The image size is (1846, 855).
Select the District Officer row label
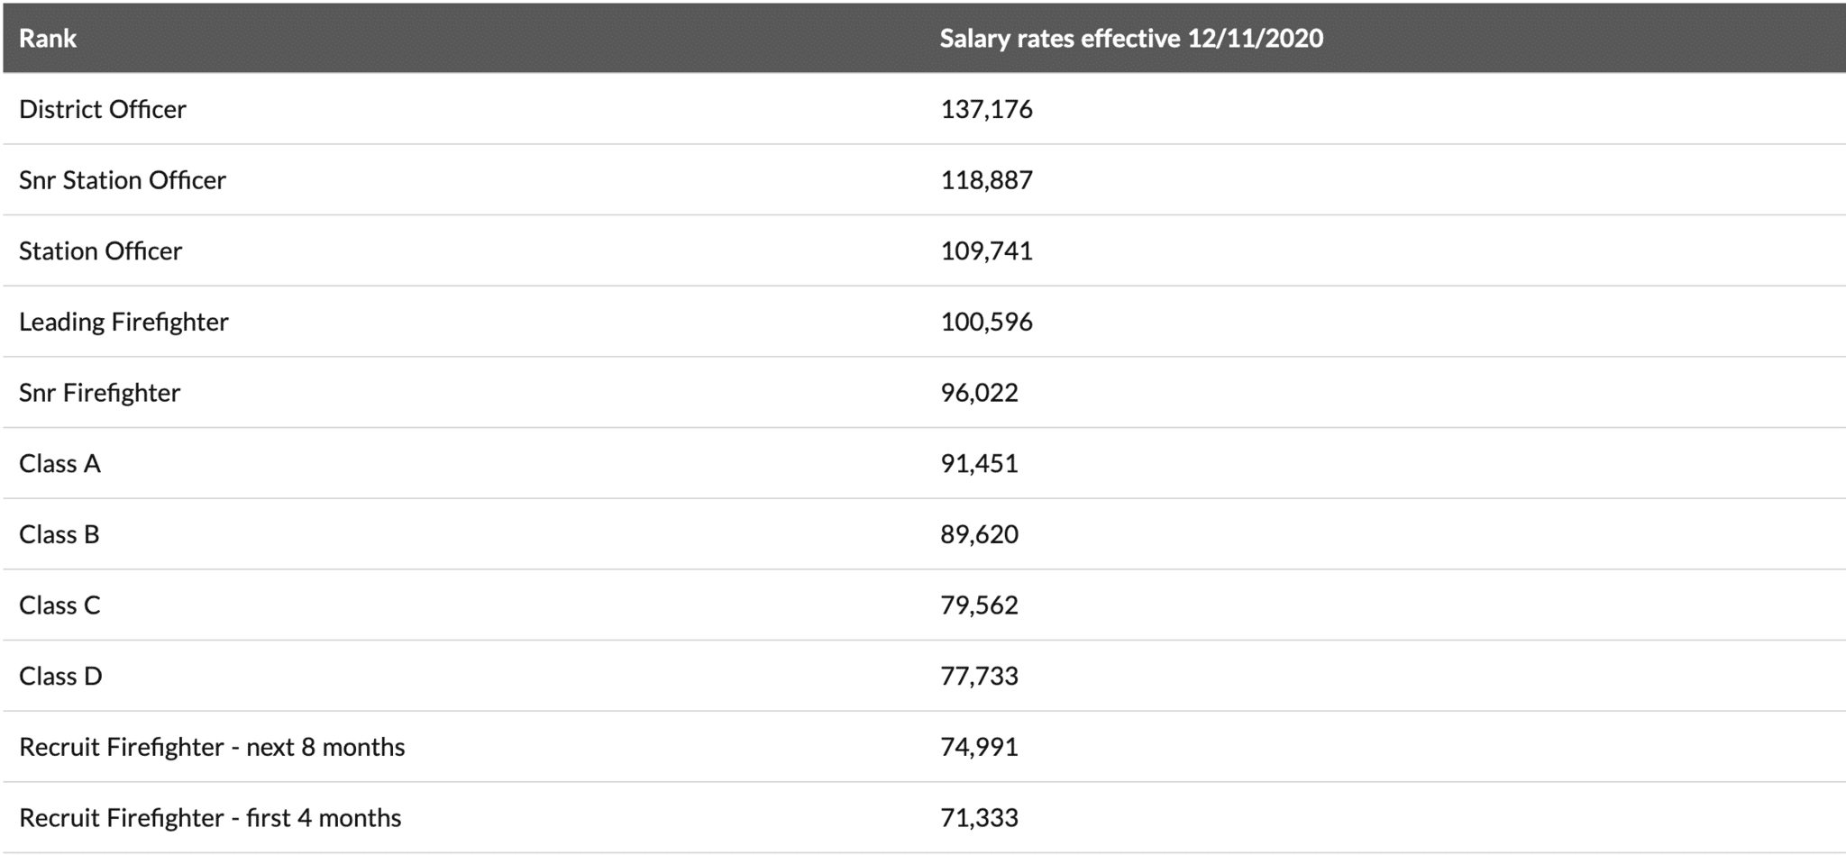click(x=103, y=109)
